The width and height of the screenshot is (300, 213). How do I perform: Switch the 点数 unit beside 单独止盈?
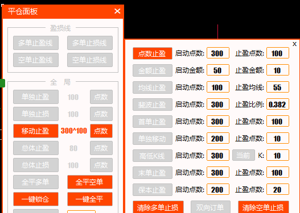click(101, 97)
